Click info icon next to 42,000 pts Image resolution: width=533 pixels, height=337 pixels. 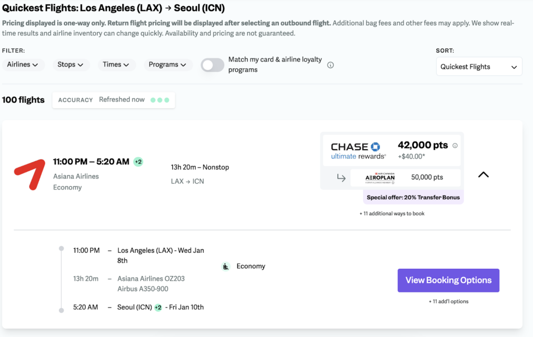click(x=455, y=146)
